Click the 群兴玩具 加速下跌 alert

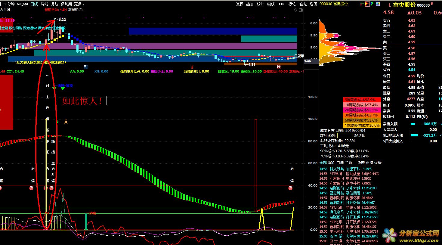[x=346, y=169]
